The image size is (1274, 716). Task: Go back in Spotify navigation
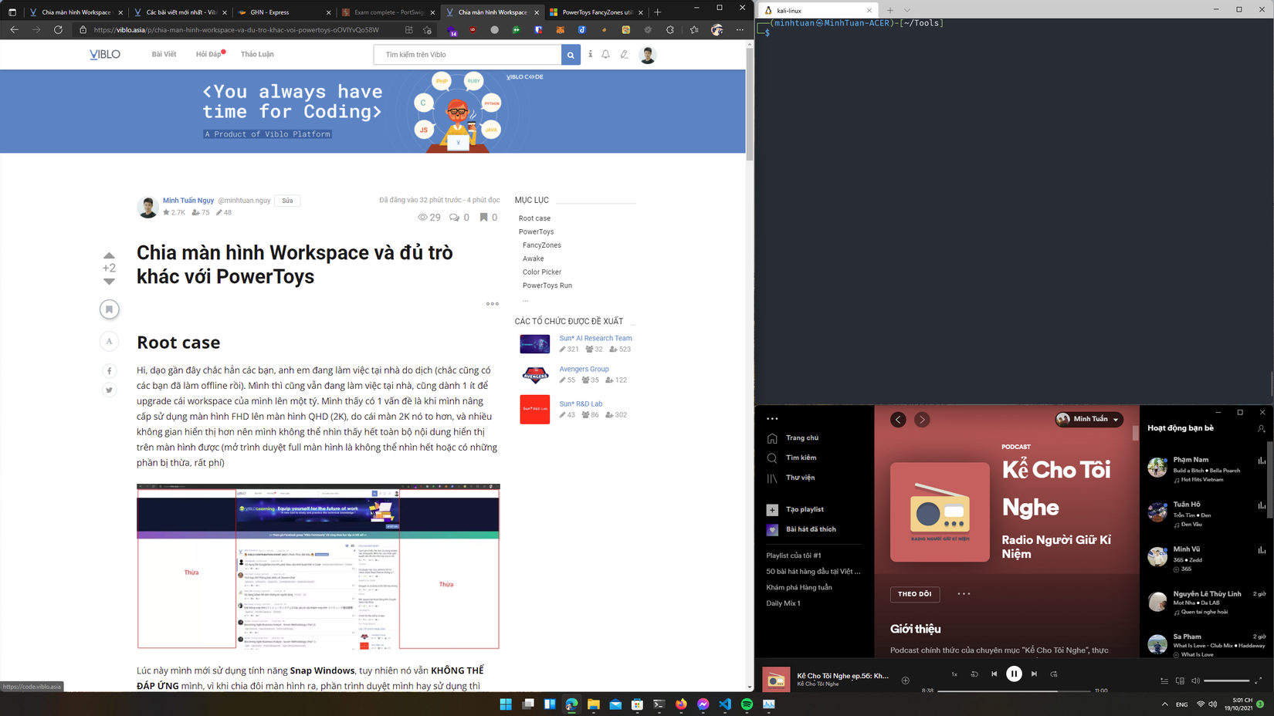pos(898,420)
